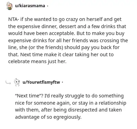Click the kiarasmama user avatar
Viewport: 137px width, 129px height.
[x=10, y=6]
